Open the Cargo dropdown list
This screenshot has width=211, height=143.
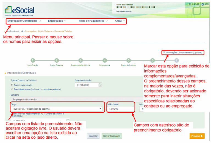57,109
